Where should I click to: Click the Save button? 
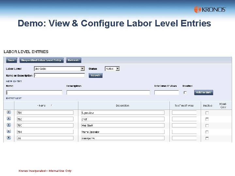pyautogui.click(x=11, y=60)
